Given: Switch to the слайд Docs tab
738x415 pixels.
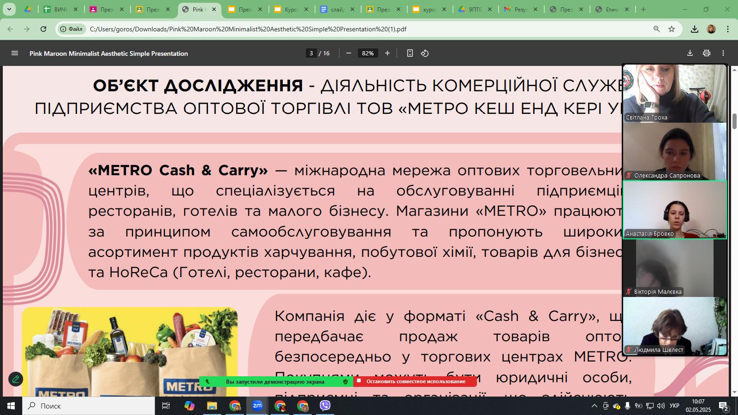Looking at the screenshot, I should pyautogui.click(x=338, y=9).
